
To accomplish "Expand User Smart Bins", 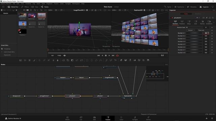I will 2,52.
